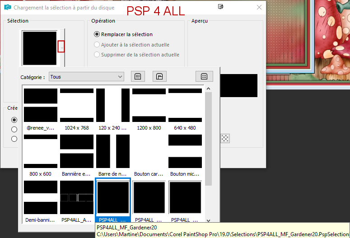
Task: Click the resource manager icon at right
Action: point(204,77)
